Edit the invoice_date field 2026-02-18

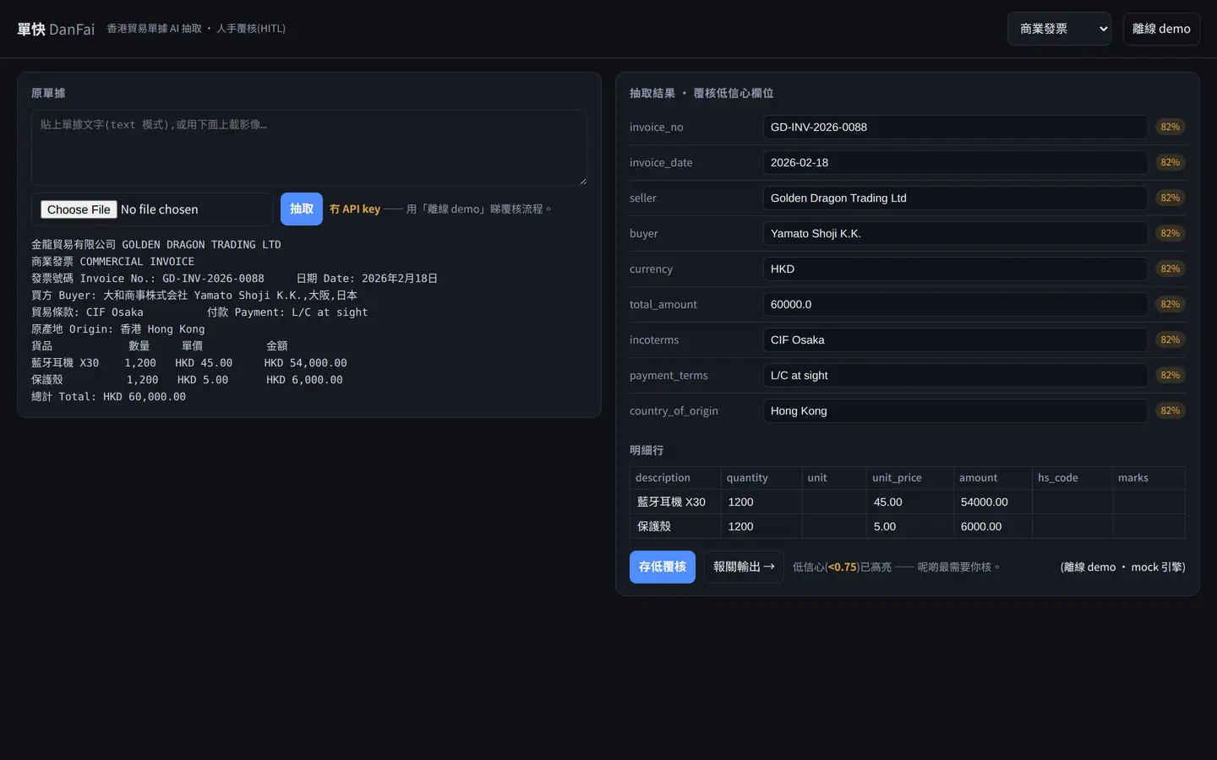[955, 162]
